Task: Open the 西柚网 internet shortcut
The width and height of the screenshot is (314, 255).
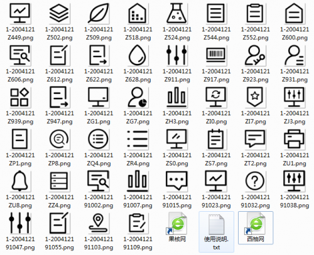Action: point(256,227)
